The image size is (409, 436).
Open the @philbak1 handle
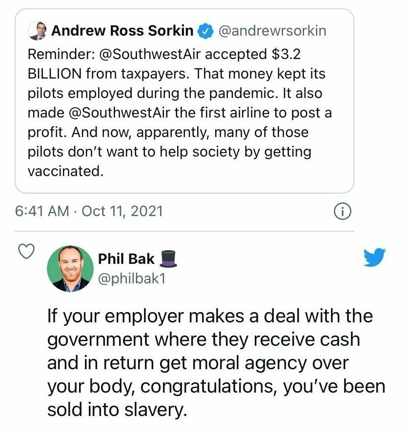click(132, 279)
